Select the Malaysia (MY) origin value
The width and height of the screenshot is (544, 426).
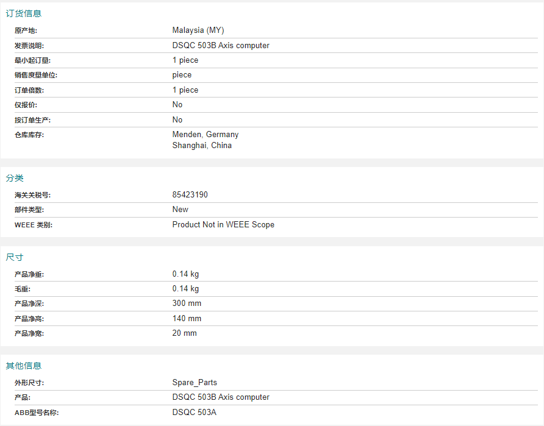[x=198, y=30]
